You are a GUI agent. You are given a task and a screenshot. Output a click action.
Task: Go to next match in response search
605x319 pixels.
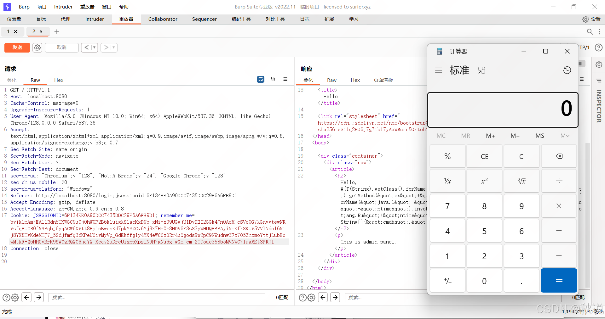tap(335, 297)
